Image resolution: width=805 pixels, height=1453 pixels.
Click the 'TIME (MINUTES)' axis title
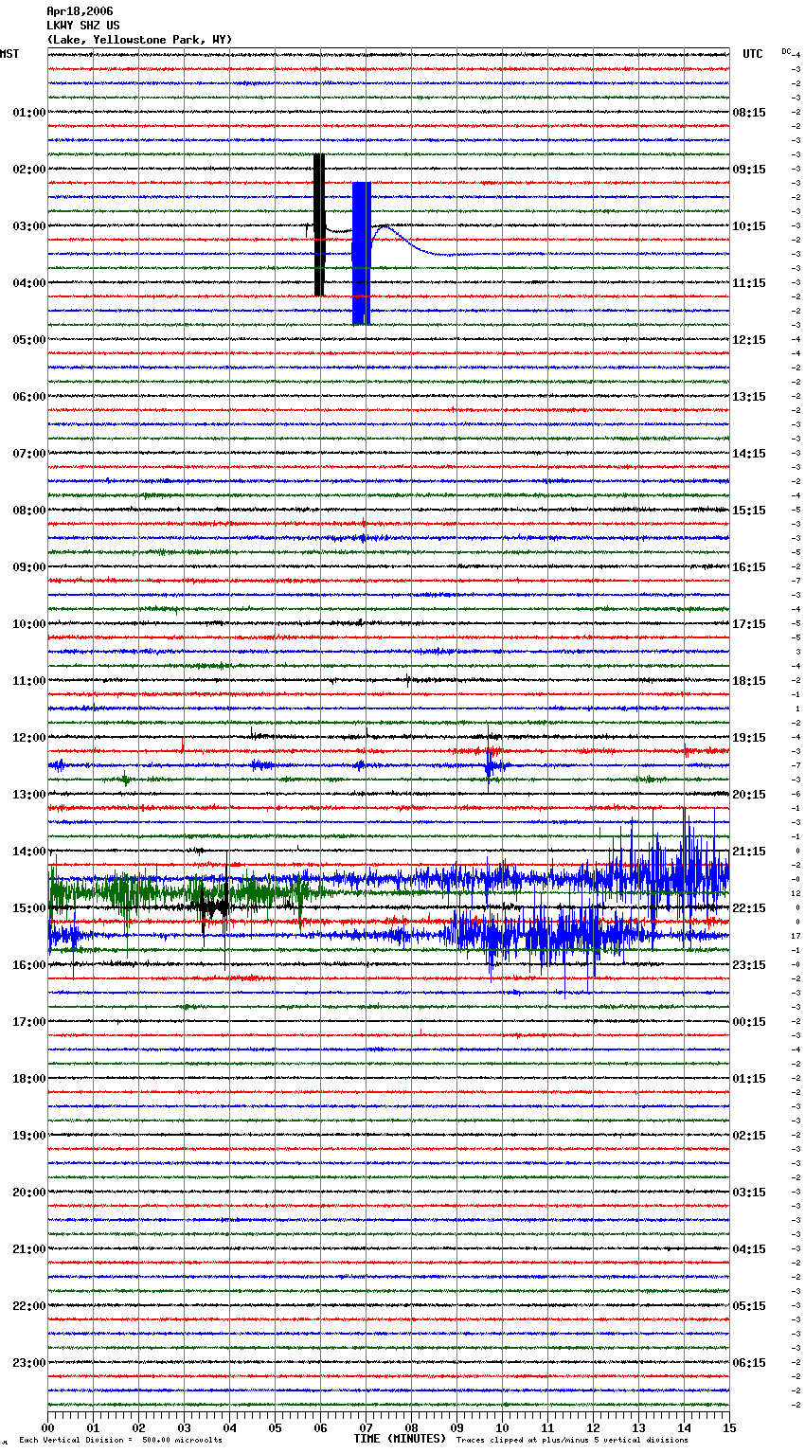click(x=400, y=1439)
